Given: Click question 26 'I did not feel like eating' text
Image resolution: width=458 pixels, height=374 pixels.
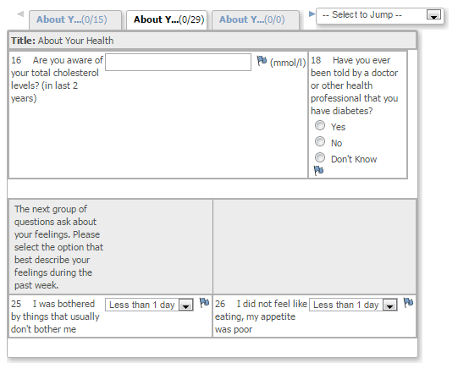Looking at the screenshot, I should [x=261, y=316].
